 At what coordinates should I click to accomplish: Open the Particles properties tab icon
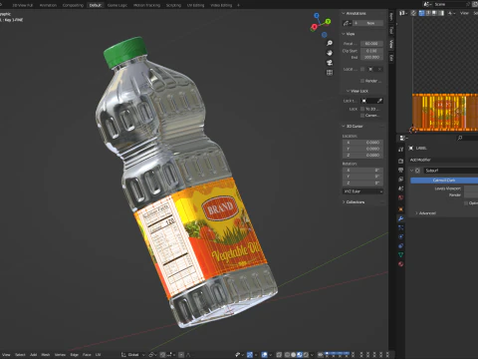coord(401,227)
